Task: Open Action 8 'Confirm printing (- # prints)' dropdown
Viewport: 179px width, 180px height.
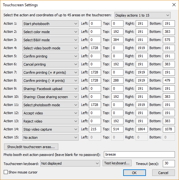Action: click(51, 81)
